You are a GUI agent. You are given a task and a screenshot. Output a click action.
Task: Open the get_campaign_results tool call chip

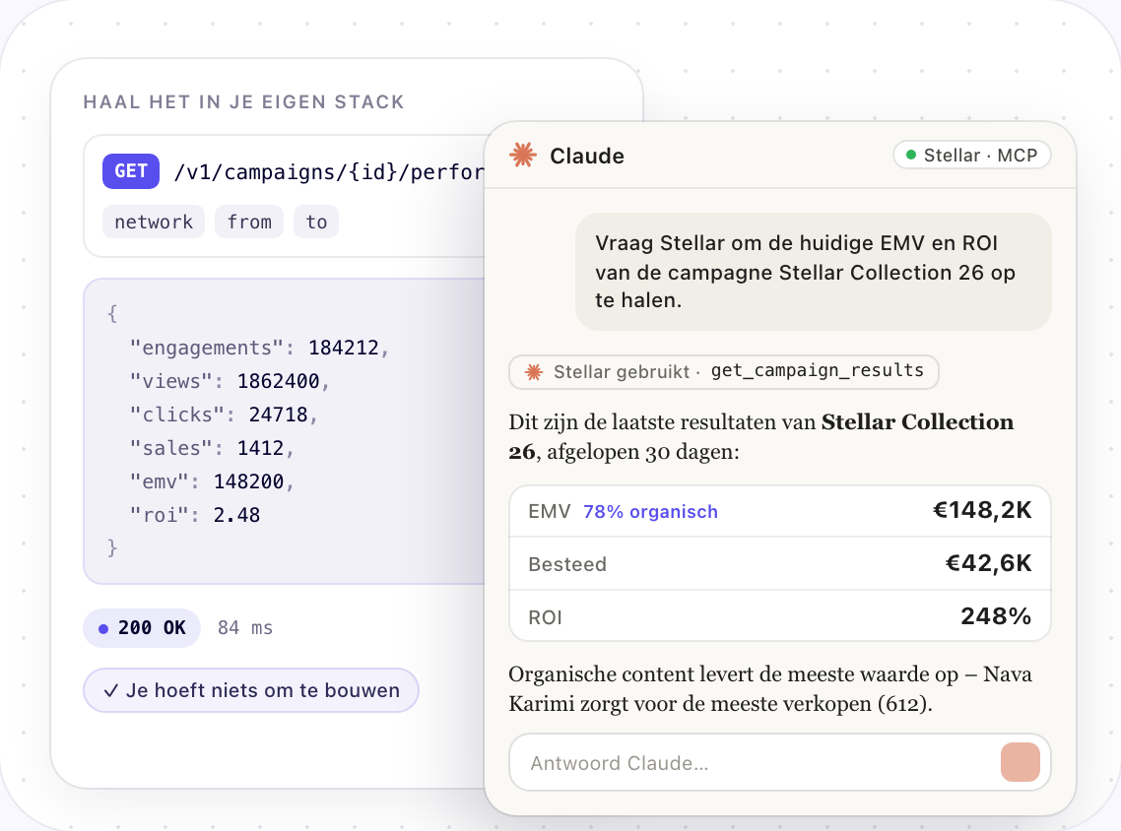(723, 372)
